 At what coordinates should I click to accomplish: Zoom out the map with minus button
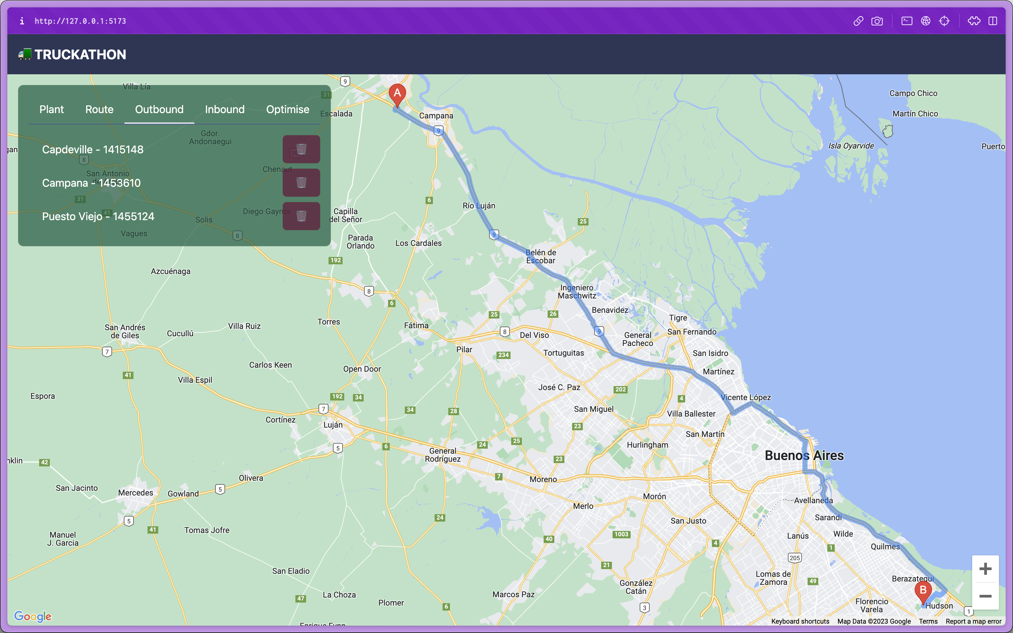tap(985, 596)
